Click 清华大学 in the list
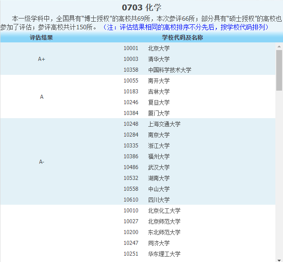283x262 pixels. tap(159, 59)
